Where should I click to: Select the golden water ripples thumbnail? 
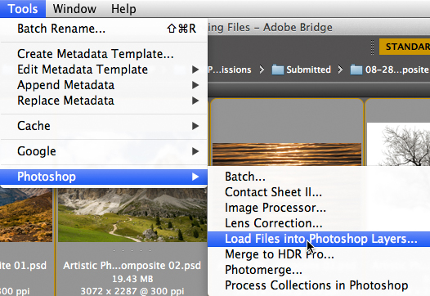click(x=287, y=155)
